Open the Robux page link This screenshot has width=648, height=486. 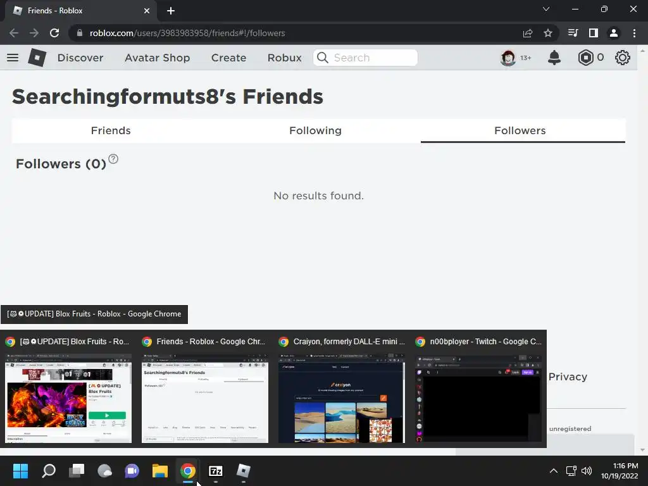(x=284, y=58)
